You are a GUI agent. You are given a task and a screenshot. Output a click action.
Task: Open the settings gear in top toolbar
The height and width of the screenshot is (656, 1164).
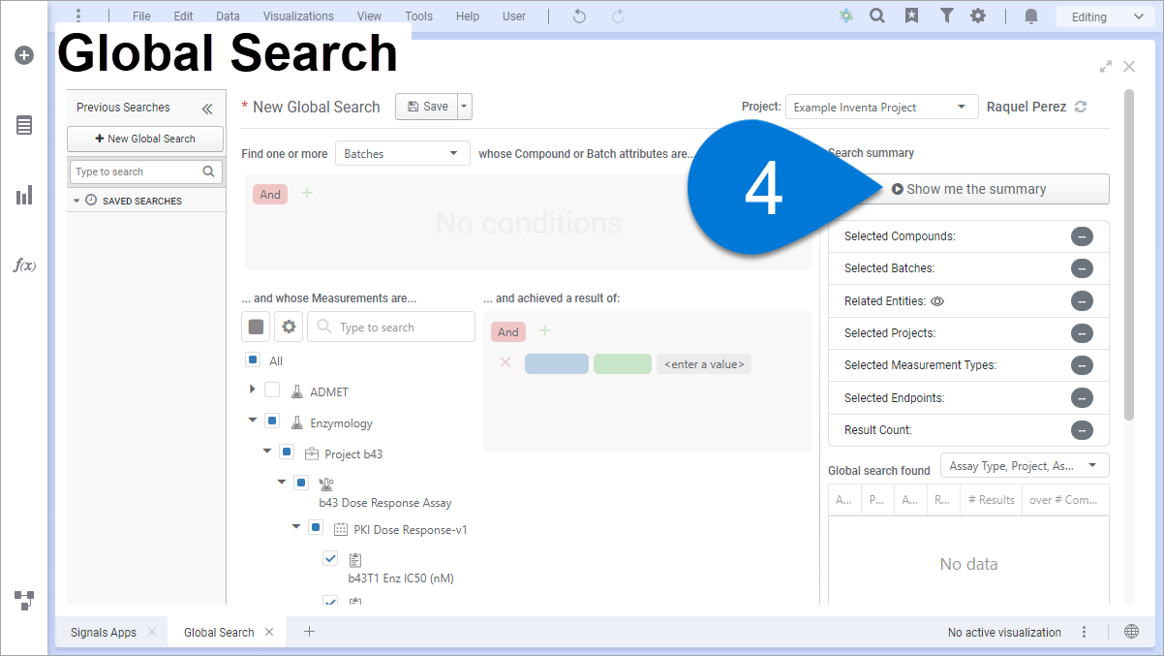coord(979,16)
